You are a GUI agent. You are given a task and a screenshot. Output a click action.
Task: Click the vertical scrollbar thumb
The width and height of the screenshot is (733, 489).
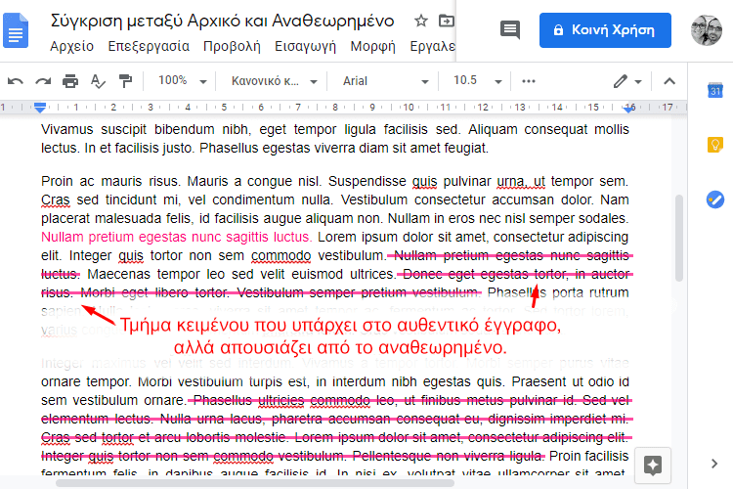pos(679,239)
